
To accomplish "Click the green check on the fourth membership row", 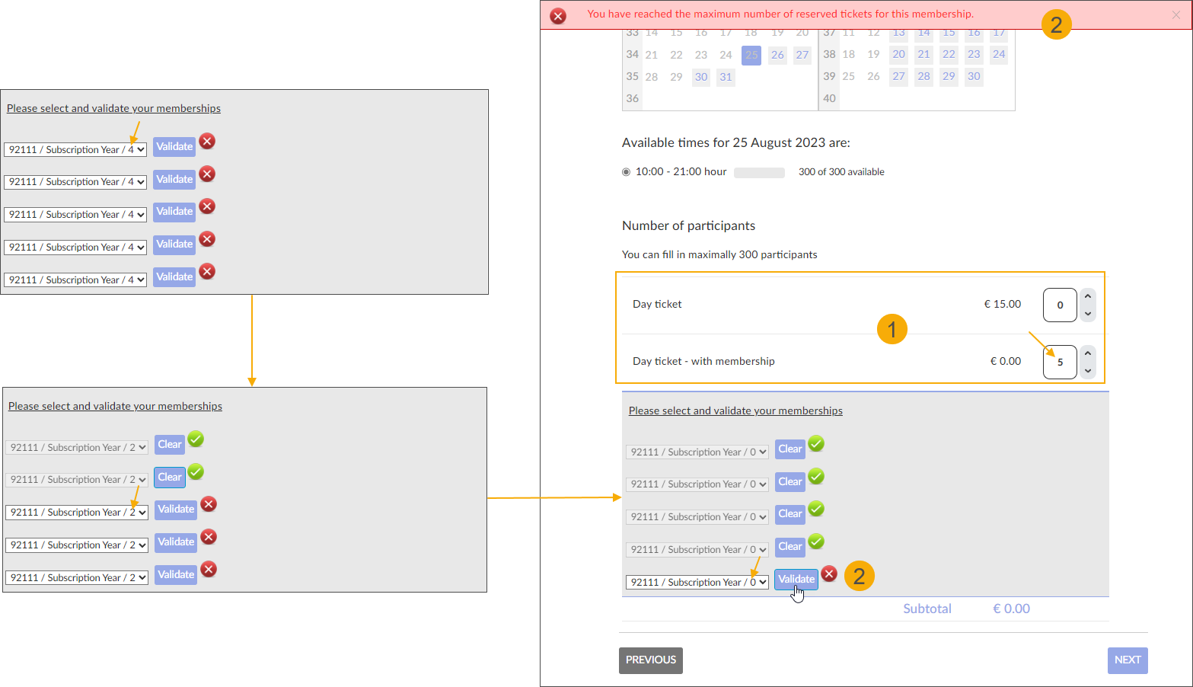I will tap(816, 542).
